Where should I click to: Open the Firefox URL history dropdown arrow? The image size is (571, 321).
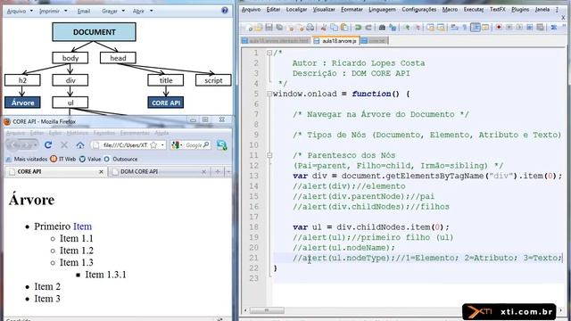tap(162, 144)
